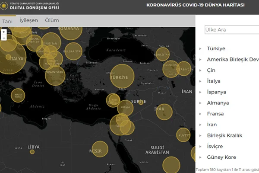
Task: Click the Bulgaristan case bubble
Action: pyautogui.click(x=73, y=51)
